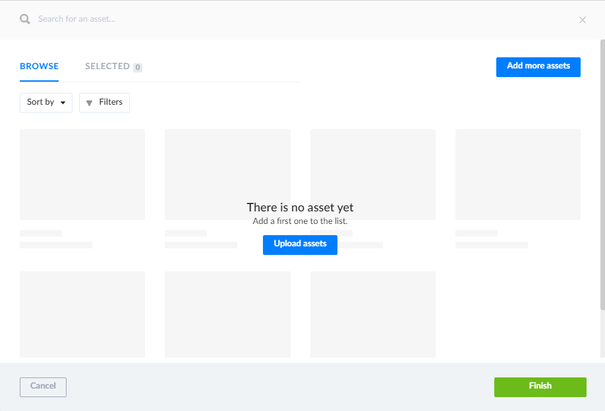The width and height of the screenshot is (605, 411).
Task: Select the top-right placeholder asset card
Action: coord(517,174)
